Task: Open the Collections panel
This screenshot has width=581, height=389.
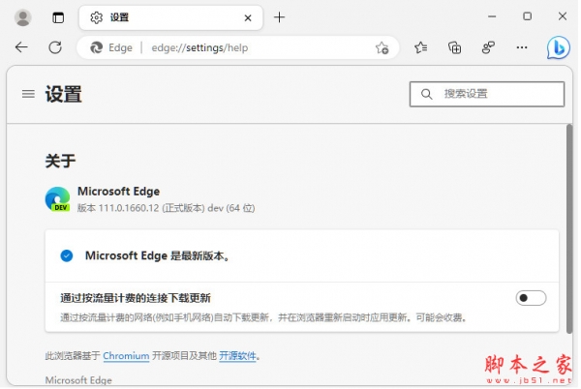Action: coord(455,47)
